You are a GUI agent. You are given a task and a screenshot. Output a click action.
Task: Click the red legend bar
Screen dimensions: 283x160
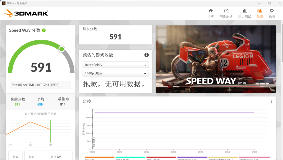[x=161, y=157]
